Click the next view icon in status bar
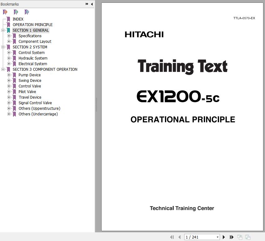 coord(248,237)
